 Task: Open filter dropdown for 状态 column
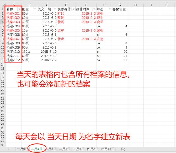pyautogui.click(x=110, y=9)
